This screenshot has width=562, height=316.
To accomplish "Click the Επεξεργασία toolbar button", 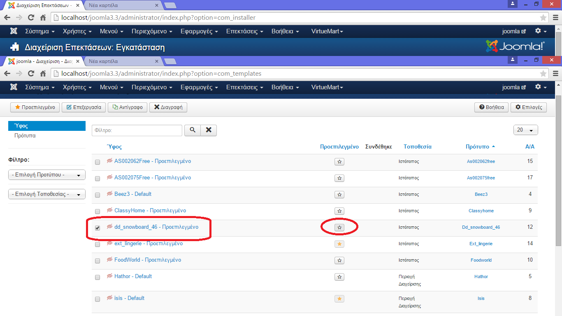I will (x=84, y=107).
